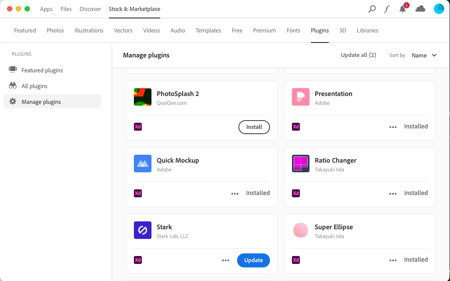Switch to the Discover tab

pos(90,9)
